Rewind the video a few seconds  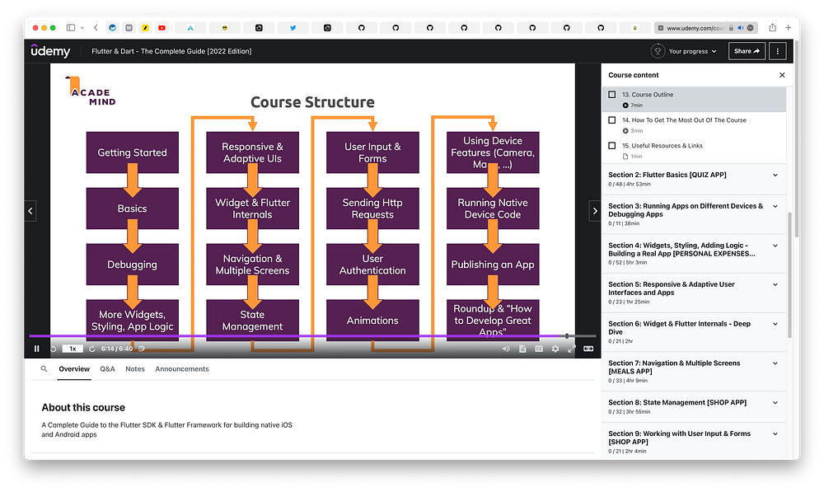(x=53, y=349)
